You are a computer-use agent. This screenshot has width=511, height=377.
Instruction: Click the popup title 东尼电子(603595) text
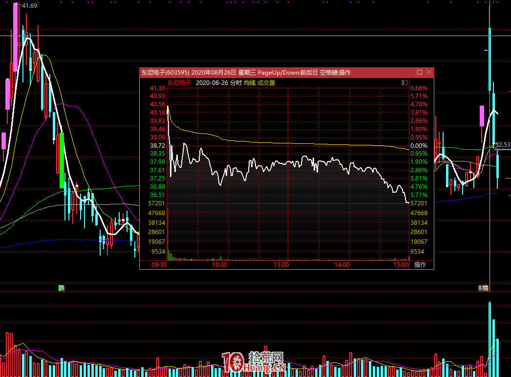click(x=165, y=73)
